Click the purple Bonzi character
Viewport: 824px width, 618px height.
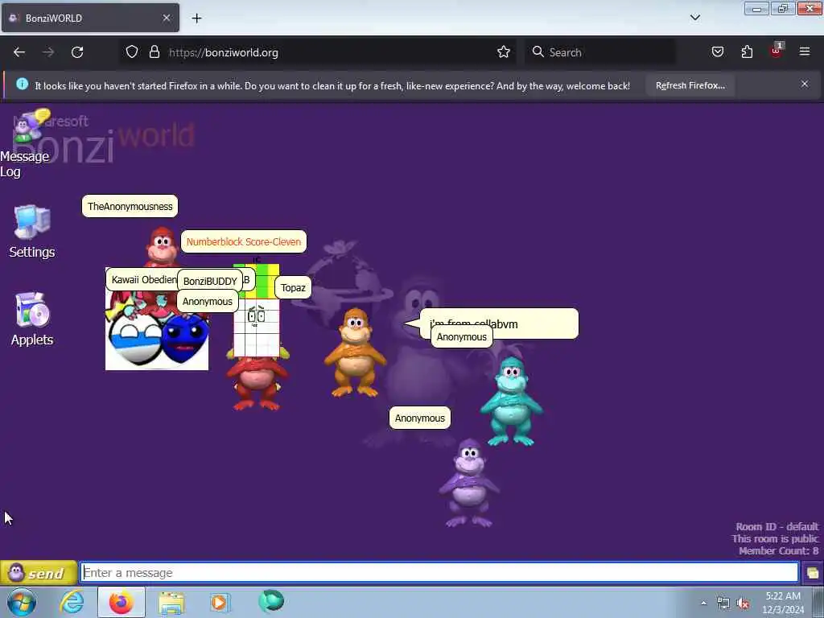[469, 483]
